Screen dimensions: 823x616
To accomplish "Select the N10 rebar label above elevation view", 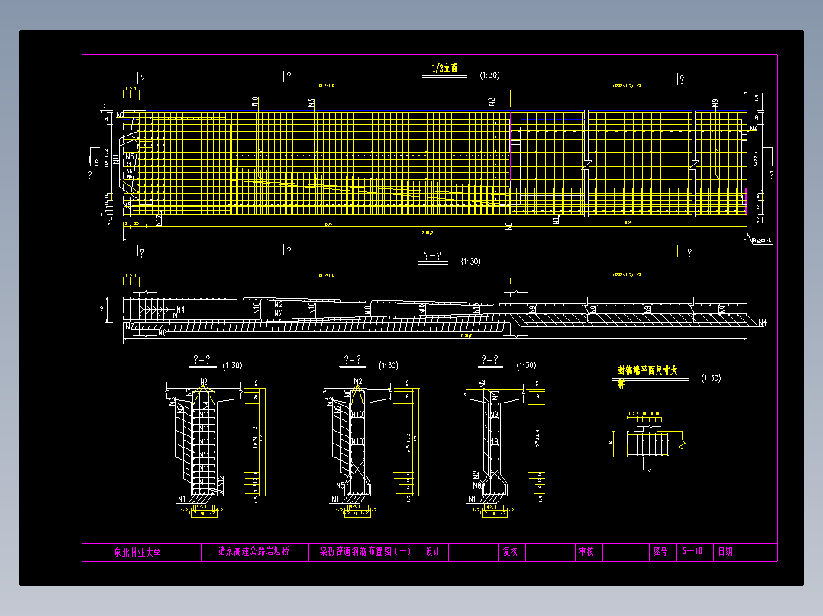I will click(255, 101).
